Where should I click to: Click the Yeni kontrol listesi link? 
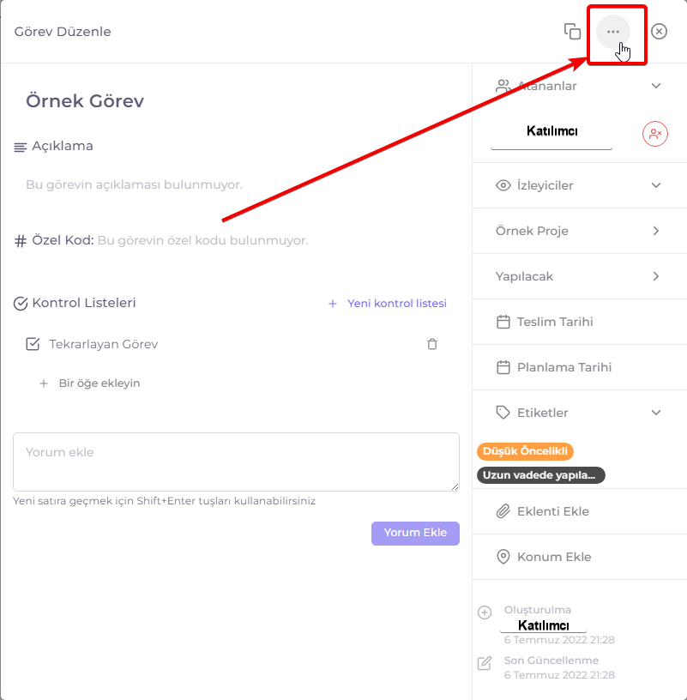point(388,304)
